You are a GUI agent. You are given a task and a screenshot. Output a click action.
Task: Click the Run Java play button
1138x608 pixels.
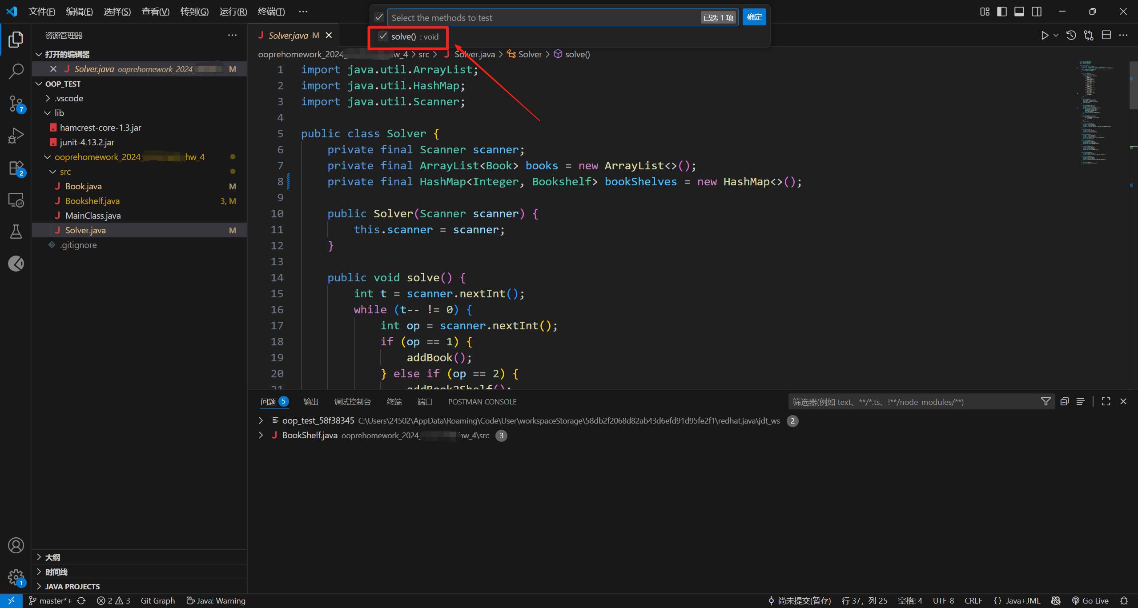click(x=1045, y=36)
